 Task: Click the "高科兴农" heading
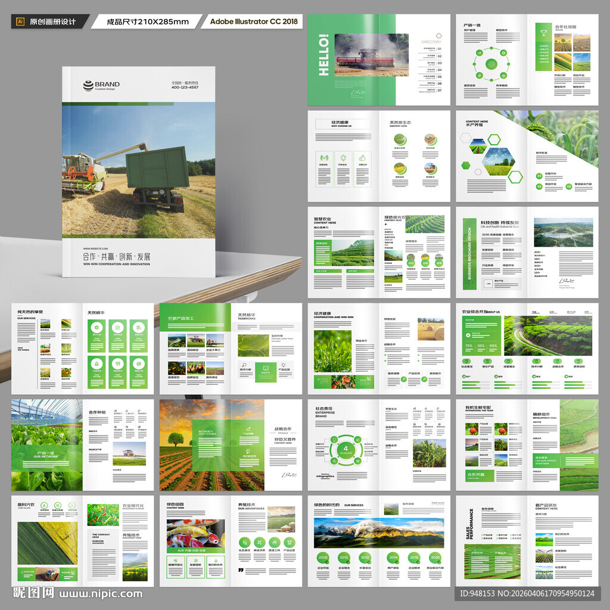pos(26,505)
